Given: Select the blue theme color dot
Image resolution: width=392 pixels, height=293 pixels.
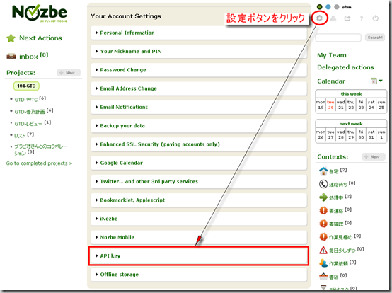Looking at the screenshot, I should coord(328,7).
